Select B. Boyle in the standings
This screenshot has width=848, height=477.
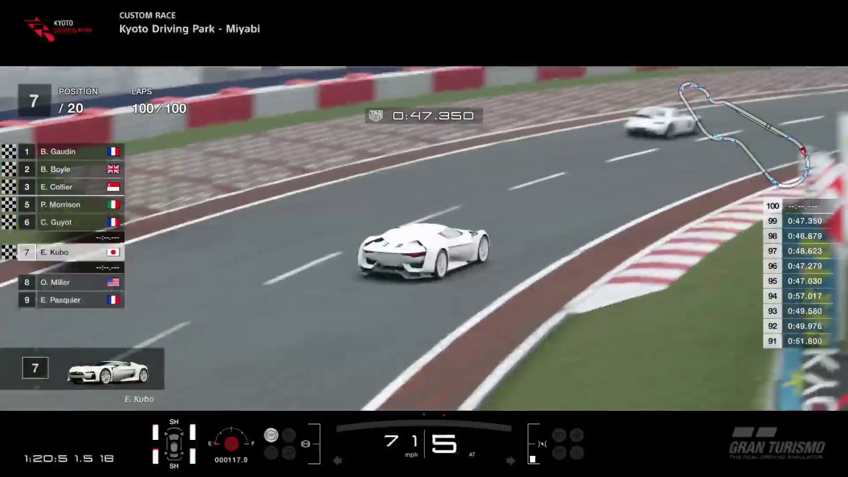tap(72, 169)
